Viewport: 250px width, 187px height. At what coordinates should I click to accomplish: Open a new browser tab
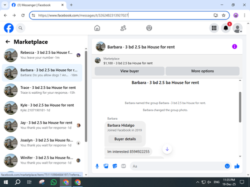click(x=71, y=5)
